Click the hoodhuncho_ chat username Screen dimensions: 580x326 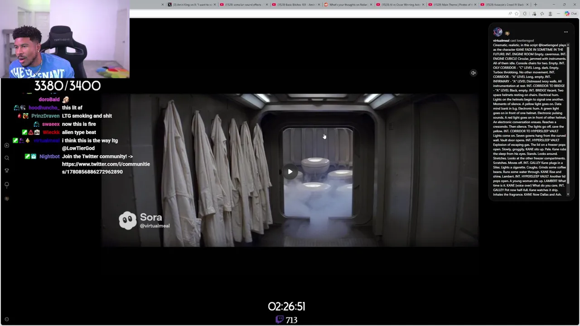[x=44, y=108]
